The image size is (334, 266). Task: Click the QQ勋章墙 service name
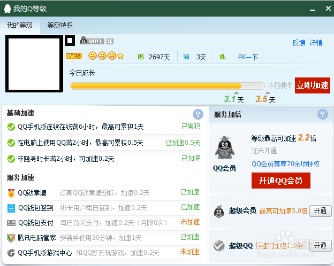click(x=32, y=193)
